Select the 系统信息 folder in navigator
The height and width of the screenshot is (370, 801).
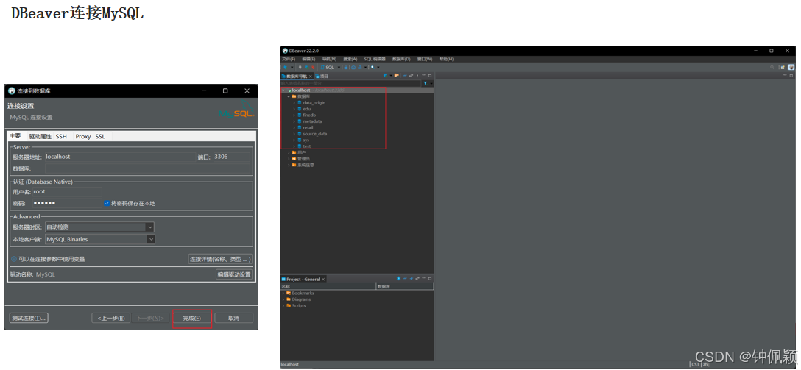pos(306,165)
